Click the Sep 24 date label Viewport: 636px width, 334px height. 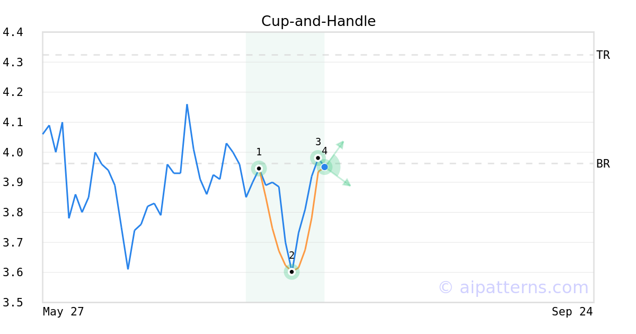(572, 312)
